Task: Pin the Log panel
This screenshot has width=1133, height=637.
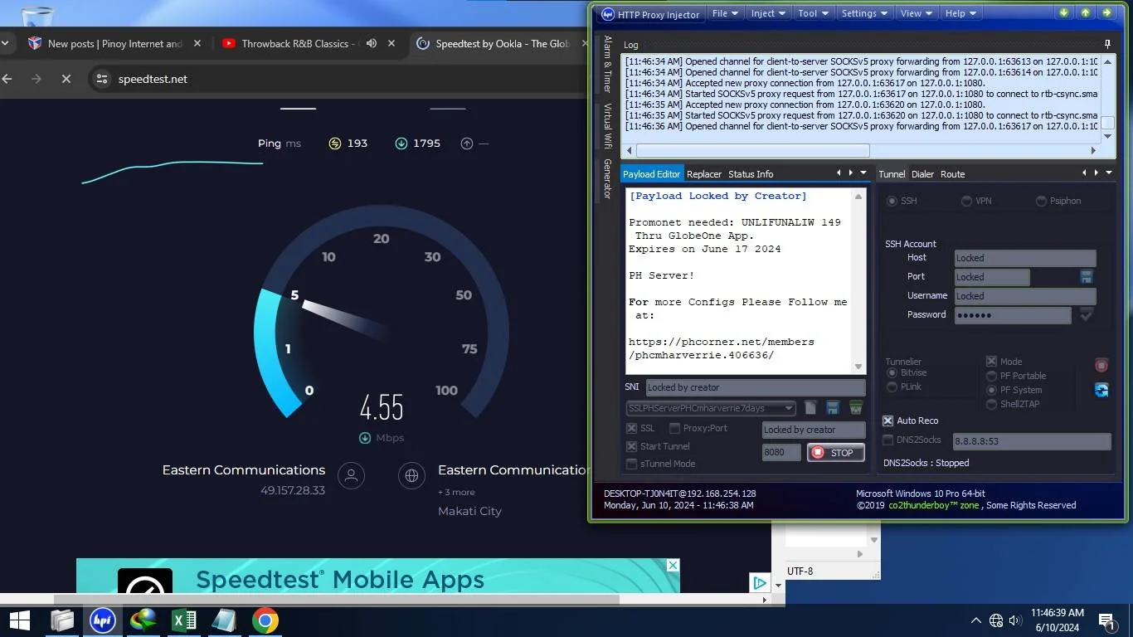Action: (x=1107, y=44)
